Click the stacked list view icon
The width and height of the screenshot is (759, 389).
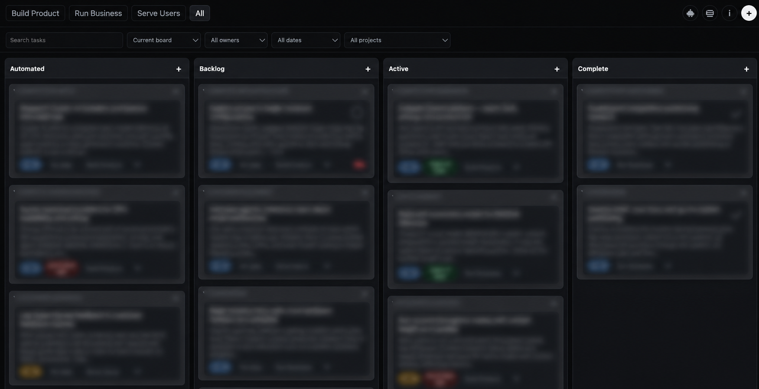tap(710, 13)
